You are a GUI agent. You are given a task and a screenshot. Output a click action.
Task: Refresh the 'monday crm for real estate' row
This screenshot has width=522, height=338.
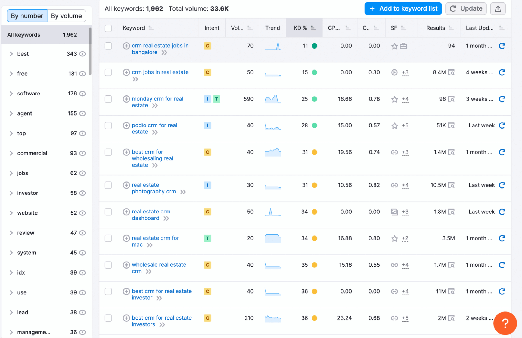pos(502,99)
